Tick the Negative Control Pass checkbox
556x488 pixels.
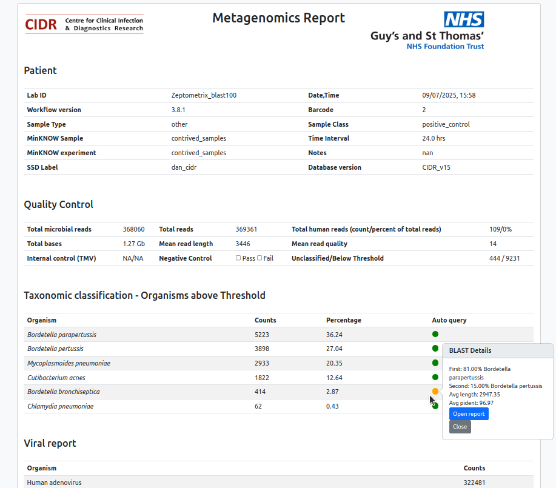[238, 258]
